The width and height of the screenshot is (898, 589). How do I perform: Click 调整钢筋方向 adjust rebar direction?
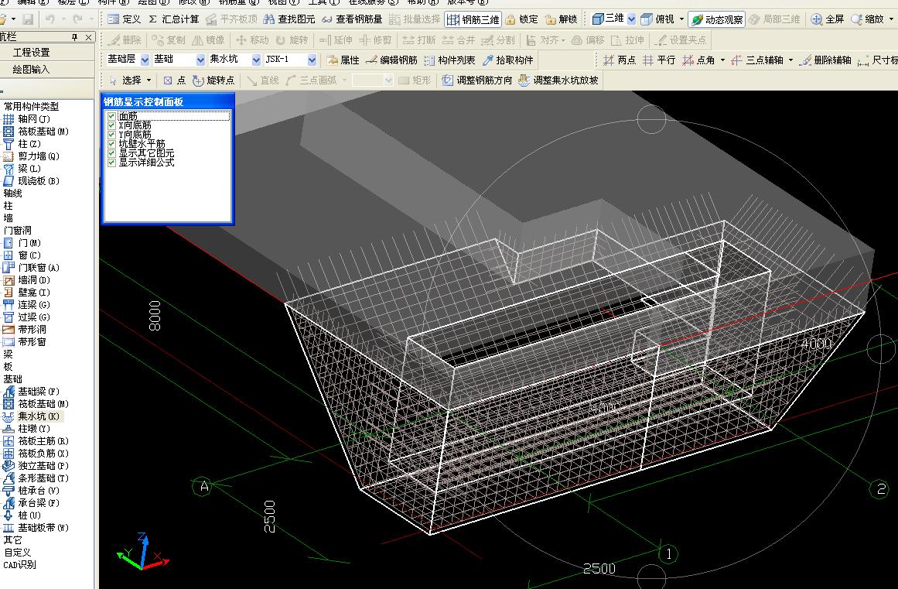tap(477, 80)
